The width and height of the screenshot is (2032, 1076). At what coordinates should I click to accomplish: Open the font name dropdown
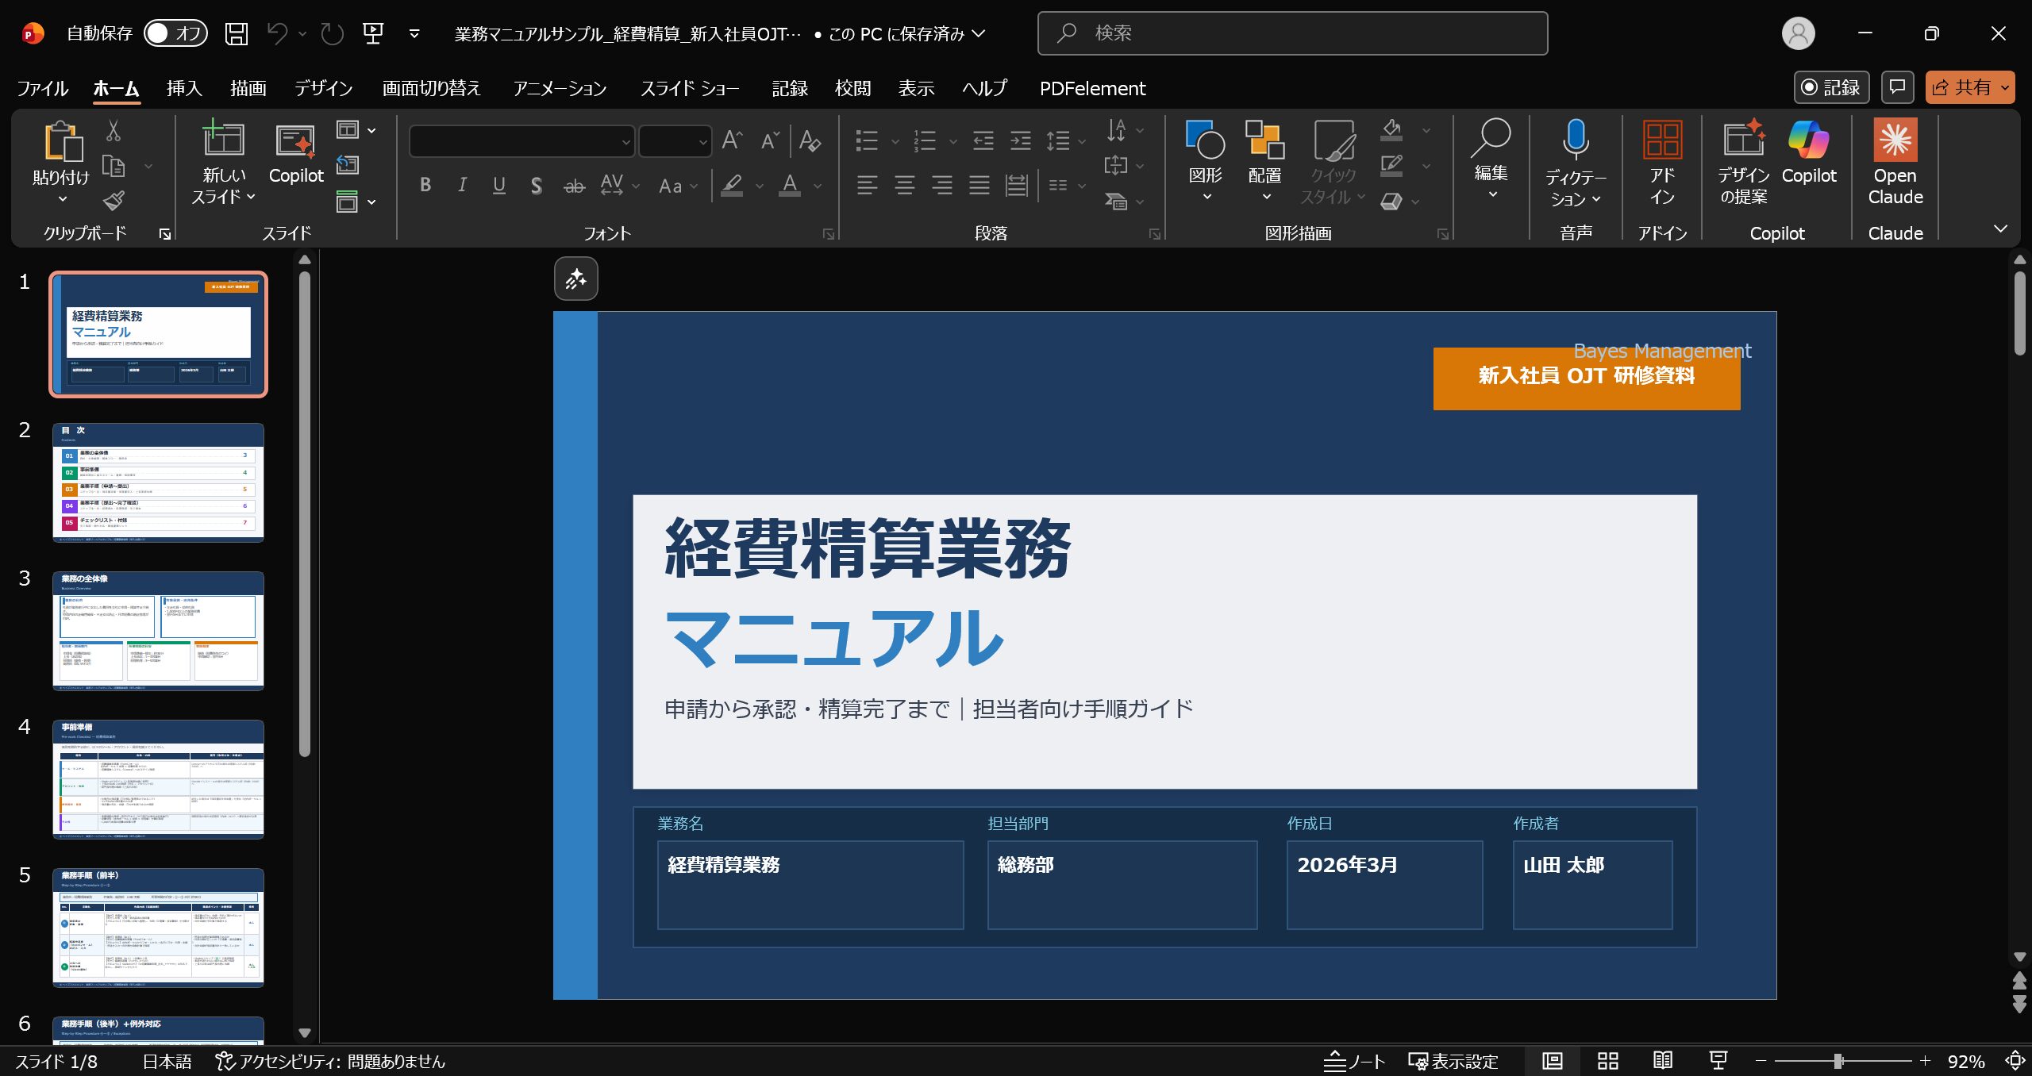[x=625, y=143]
